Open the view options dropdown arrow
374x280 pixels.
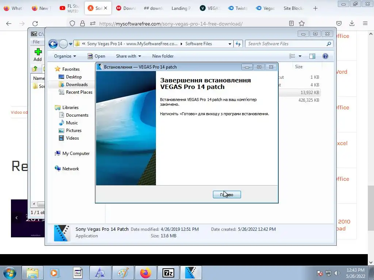point(300,56)
